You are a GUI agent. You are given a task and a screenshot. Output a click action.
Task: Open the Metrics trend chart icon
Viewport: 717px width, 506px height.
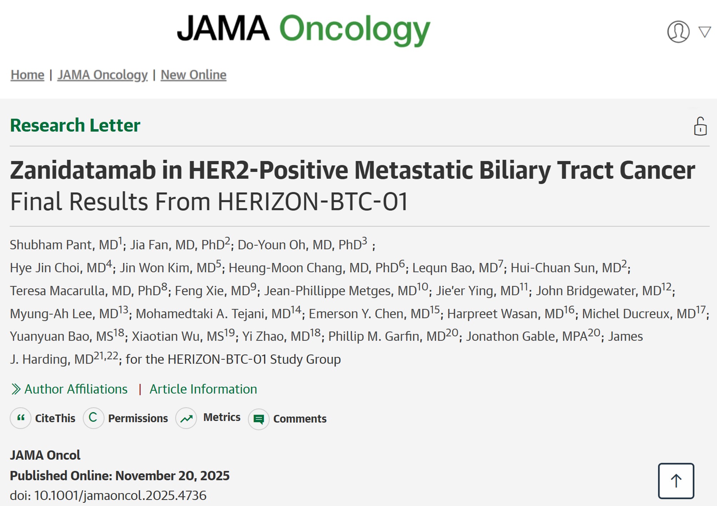pos(186,418)
